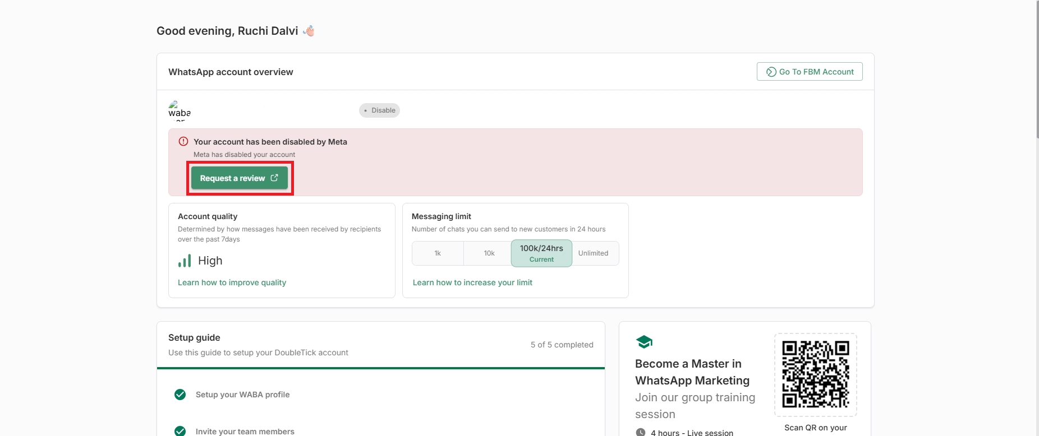The height and width of the screenshot is (436, 1039).
Task: Click the FBM account circular icon
Action: tap(771, 72)
